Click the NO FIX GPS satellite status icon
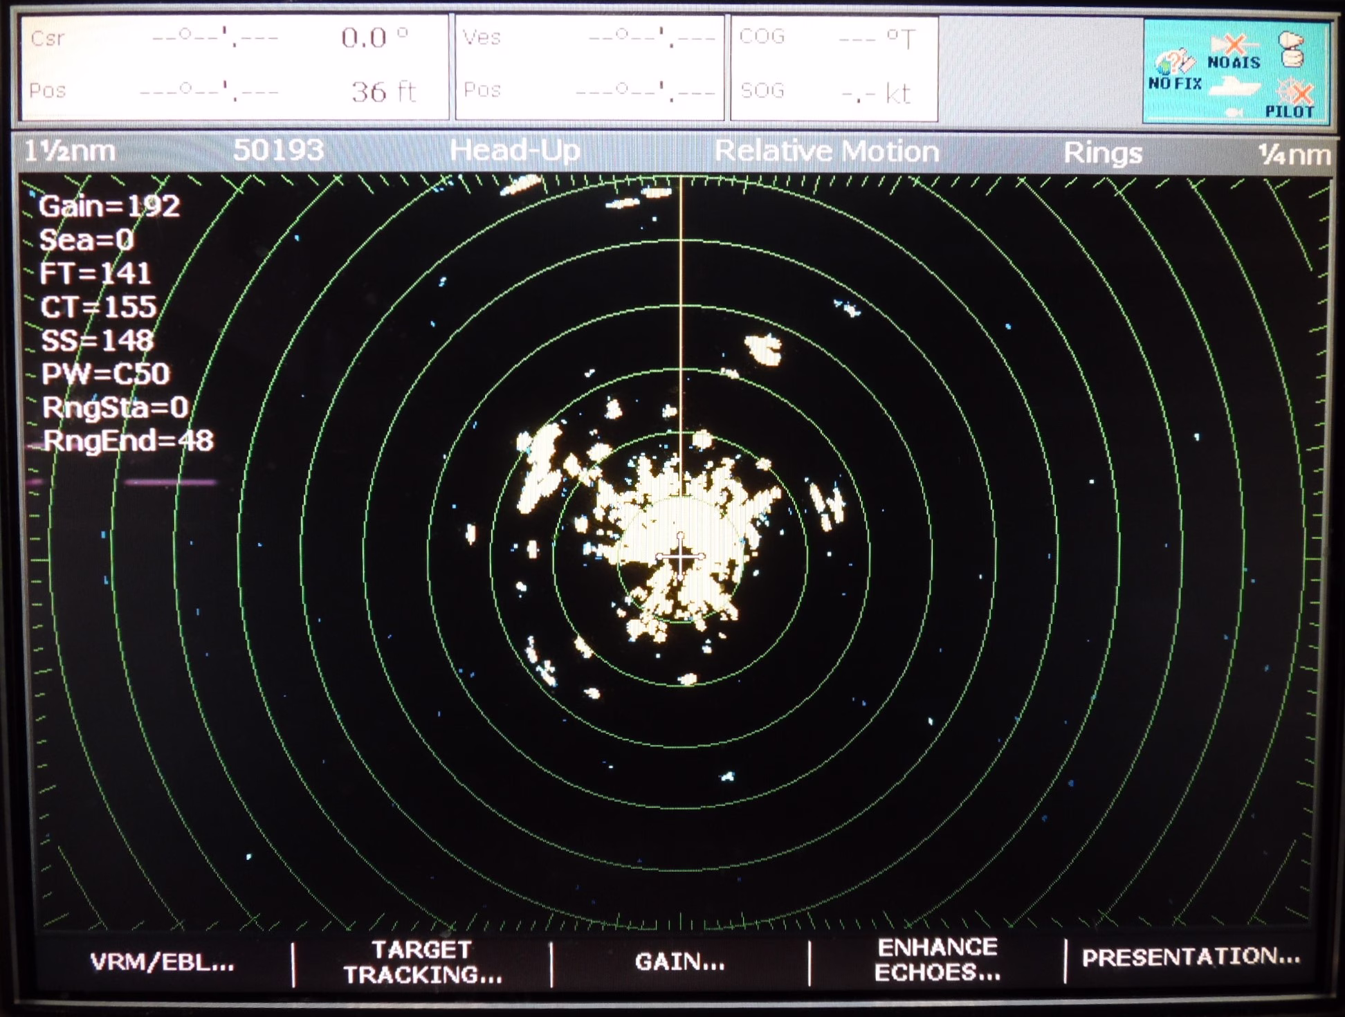The width and height of the screenshot is (1345, 1017). click(x=1174, y=69)
